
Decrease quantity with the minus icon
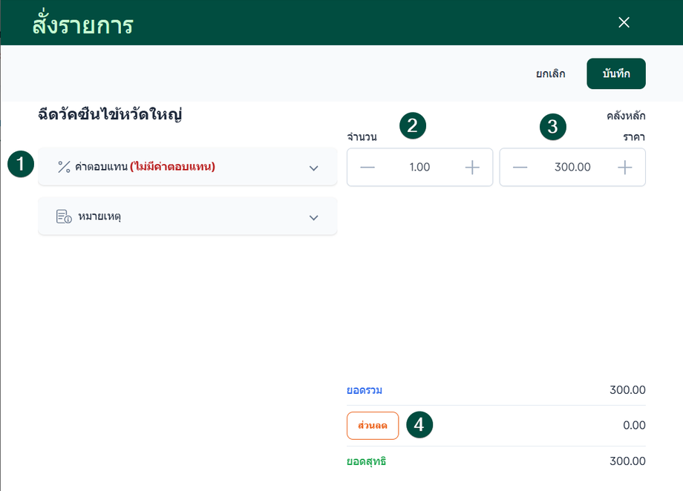pyautogui.click(x=367, y=167)
